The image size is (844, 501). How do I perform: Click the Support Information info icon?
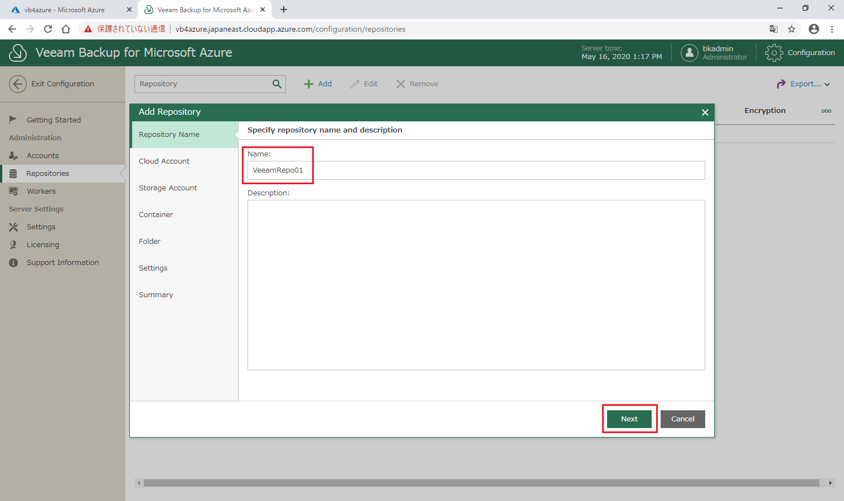[x=13, y=262]
